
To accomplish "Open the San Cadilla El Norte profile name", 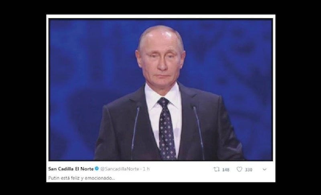I will [x=71, y=169].
